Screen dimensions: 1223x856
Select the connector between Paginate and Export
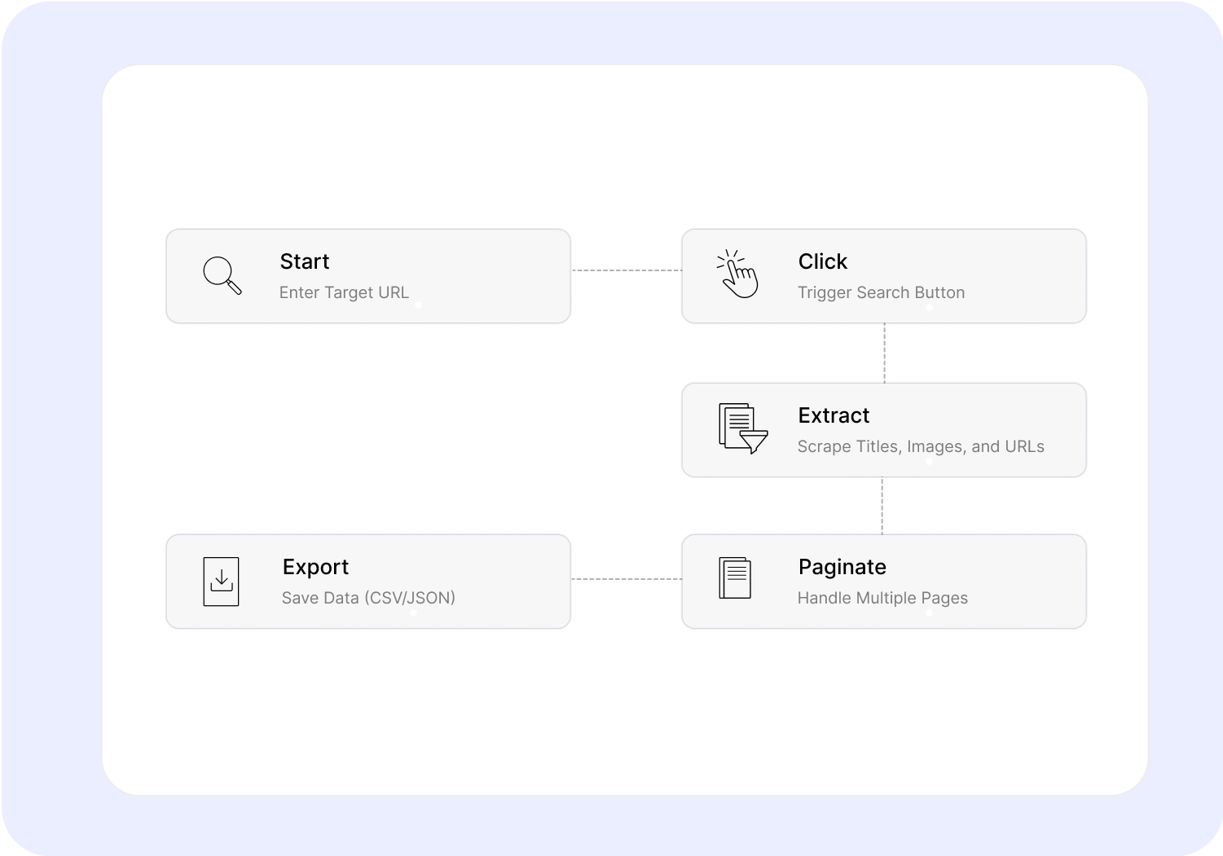[x=627, y=579]
